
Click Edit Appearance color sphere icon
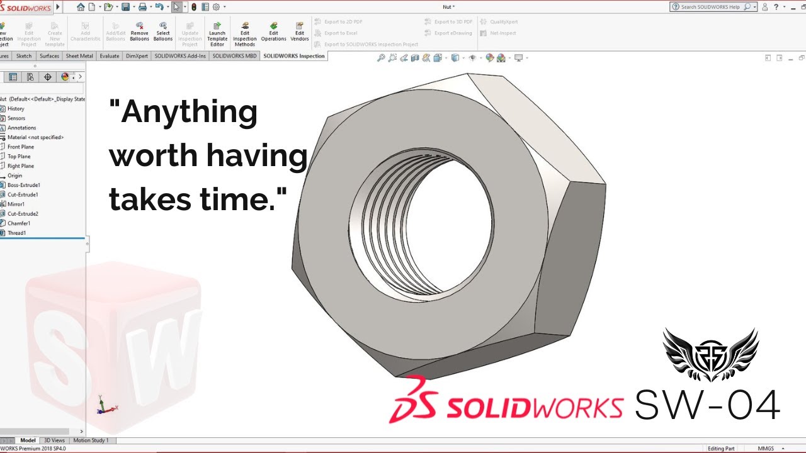pyautogui.click(x=490, y=58)
